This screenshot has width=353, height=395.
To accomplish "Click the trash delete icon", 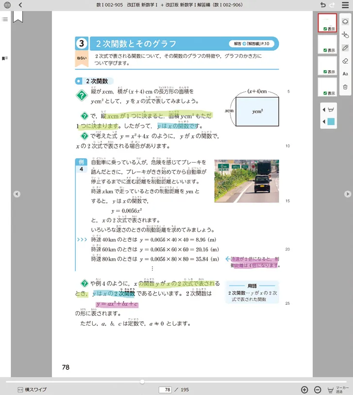I will pyautogui.click(x=345, y=87).
